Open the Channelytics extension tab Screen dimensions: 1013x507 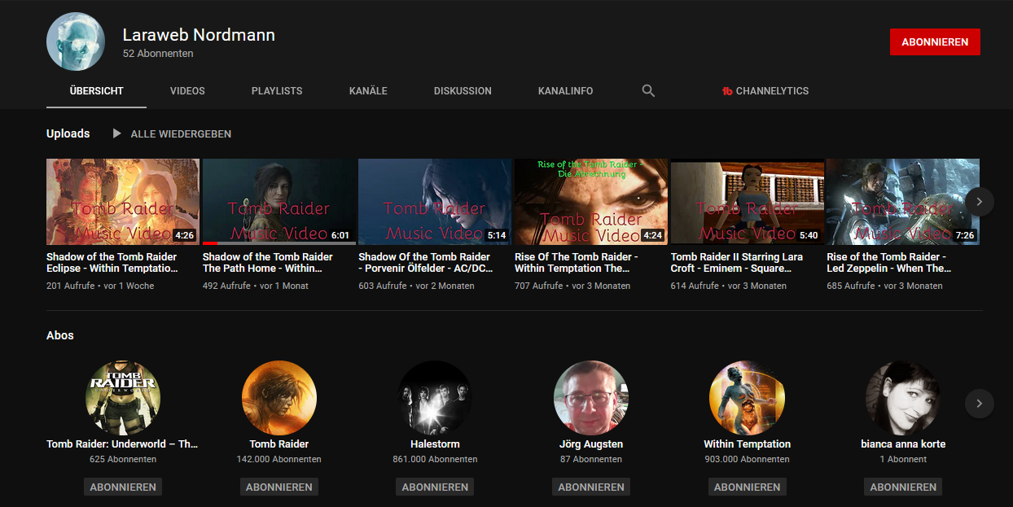point(765,91)
